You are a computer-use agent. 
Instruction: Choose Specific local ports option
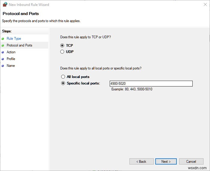(63, 83)
